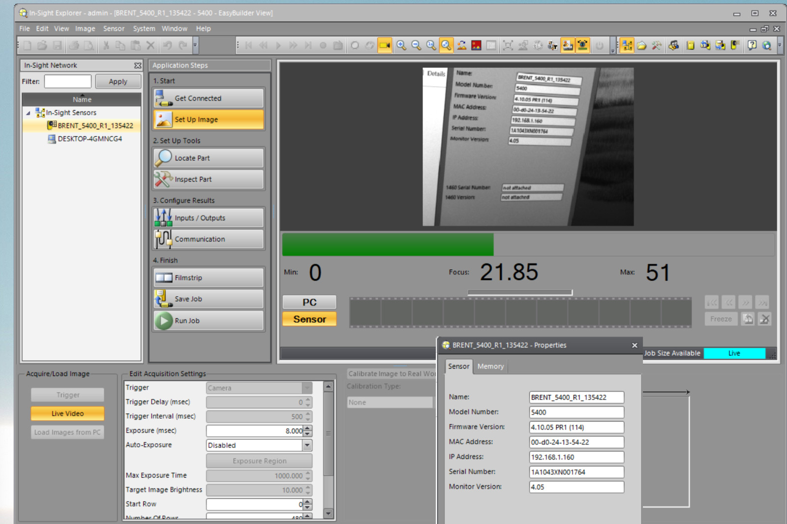Select DESKTOP-4GMNCG4 in the network tree

click(85, 139)
